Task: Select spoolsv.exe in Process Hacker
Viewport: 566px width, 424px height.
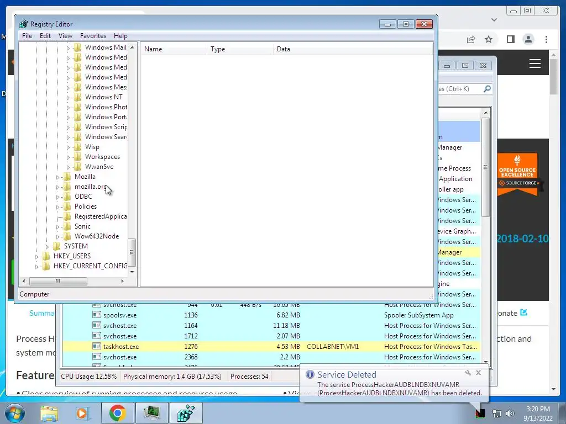Action: (x=271, y=315)
